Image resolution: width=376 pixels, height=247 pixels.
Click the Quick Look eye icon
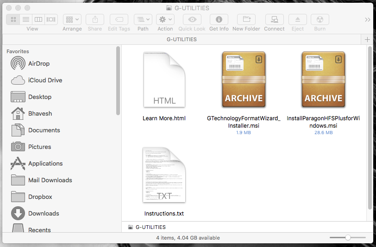(x=192, y=19)
